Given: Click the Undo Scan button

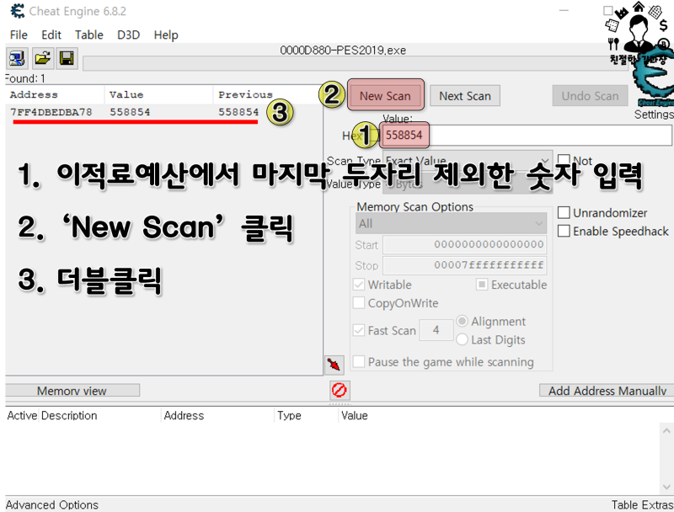Looking at the screenshot, I should click(590, 96).
